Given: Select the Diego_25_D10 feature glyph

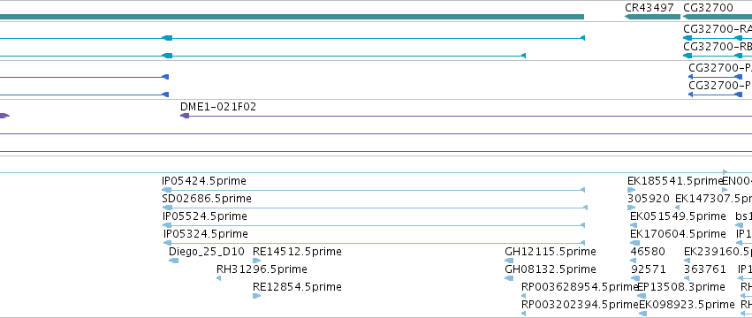Looking at the screenshot, I should (x=173, y=261).
